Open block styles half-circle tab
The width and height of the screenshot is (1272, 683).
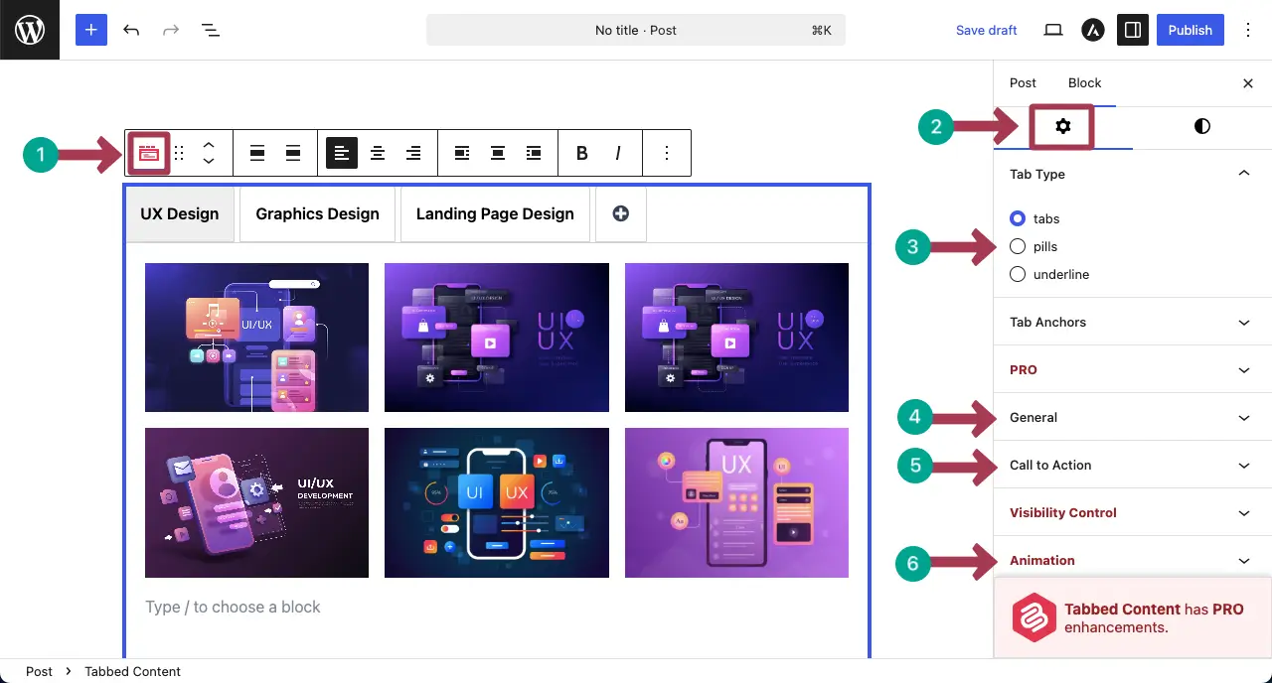point(1202,126)
